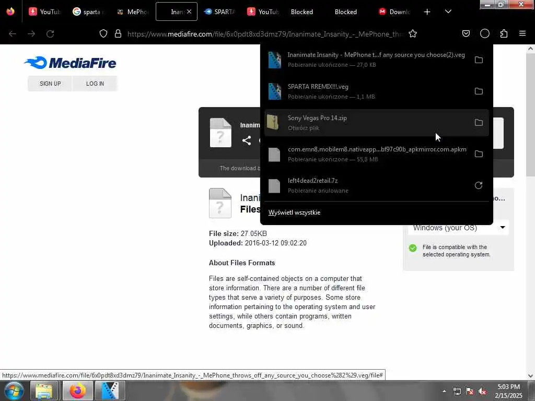Open the Firefox hamburger menu
Screen dimensions: 535x401
[x=522, y=34]
